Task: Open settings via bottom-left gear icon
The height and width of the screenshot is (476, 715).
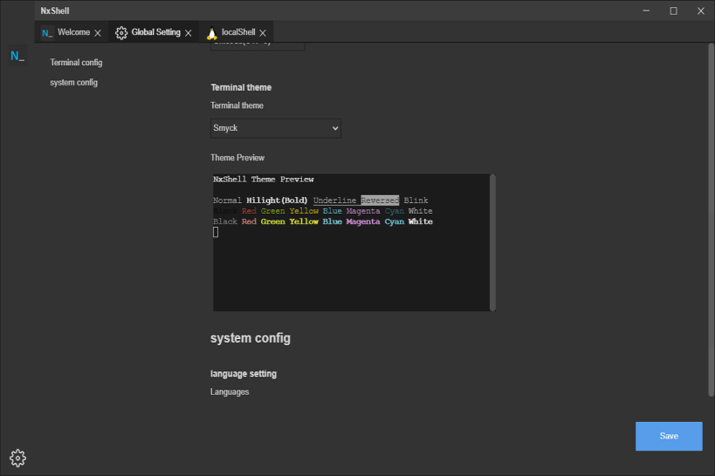Action: tap(17, 458)
